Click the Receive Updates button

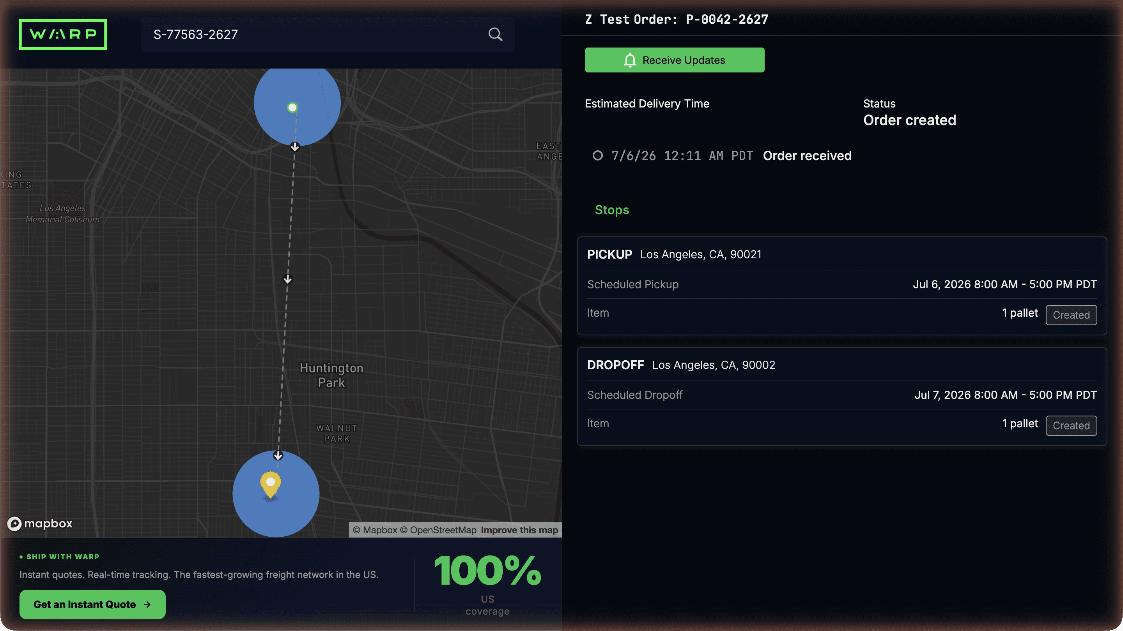(x=675, y=60)
